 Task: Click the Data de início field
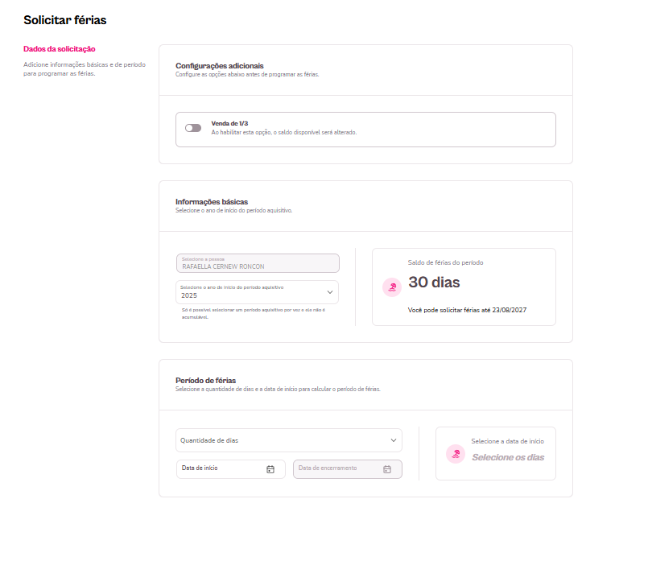[x=230, y=469]
